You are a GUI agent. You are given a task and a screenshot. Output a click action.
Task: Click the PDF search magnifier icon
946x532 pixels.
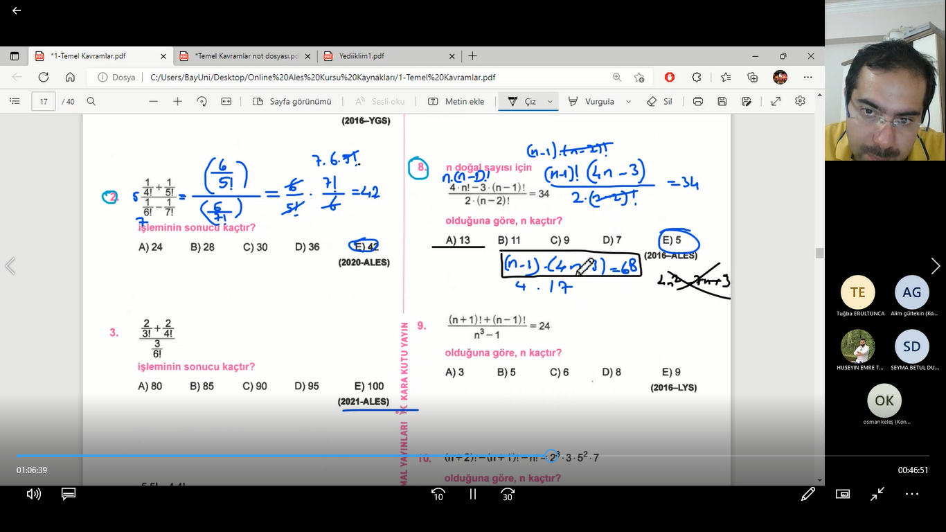tap(91, 101)
